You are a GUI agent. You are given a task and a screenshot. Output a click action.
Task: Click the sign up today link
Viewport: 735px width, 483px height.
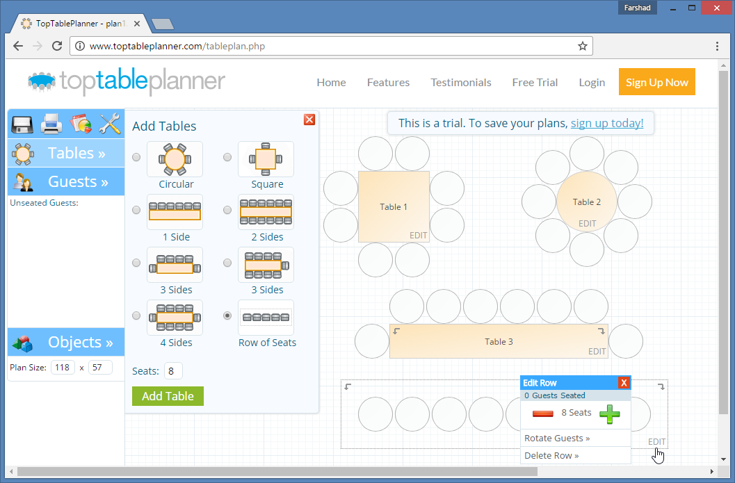(x=607, y=123)
